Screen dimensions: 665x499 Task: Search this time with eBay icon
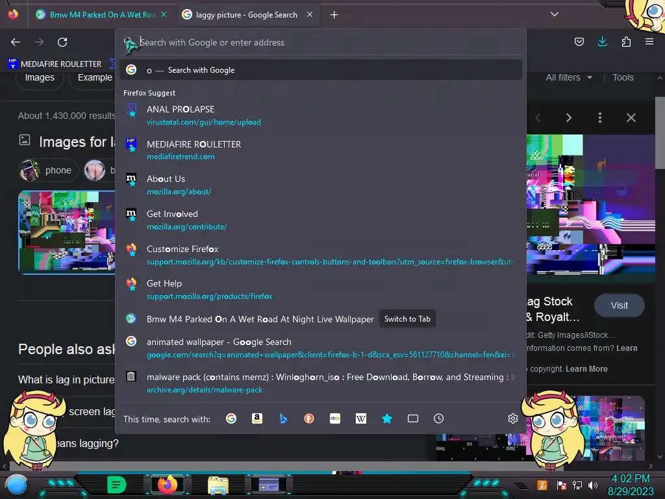(335, 419)
